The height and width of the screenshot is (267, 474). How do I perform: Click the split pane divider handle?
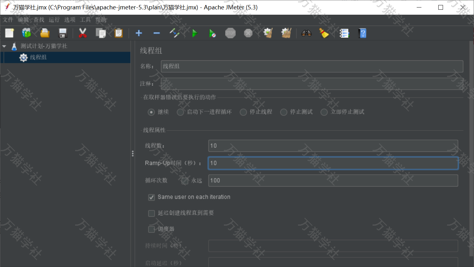coord(133,153)
